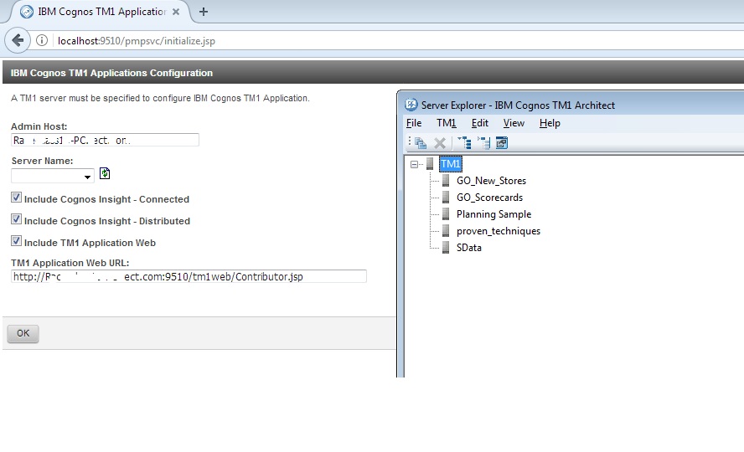Click the delete X icon in toolbar
This screenshot has width=744, height=452.
[x=440, y=143]
